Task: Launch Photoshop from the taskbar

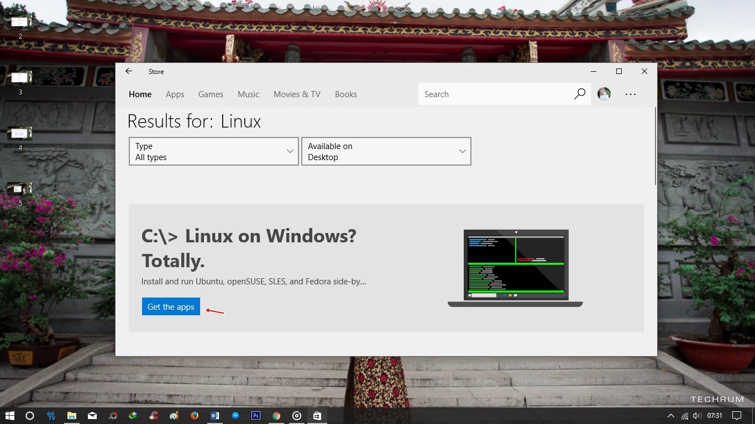Action: click(255, 416)
